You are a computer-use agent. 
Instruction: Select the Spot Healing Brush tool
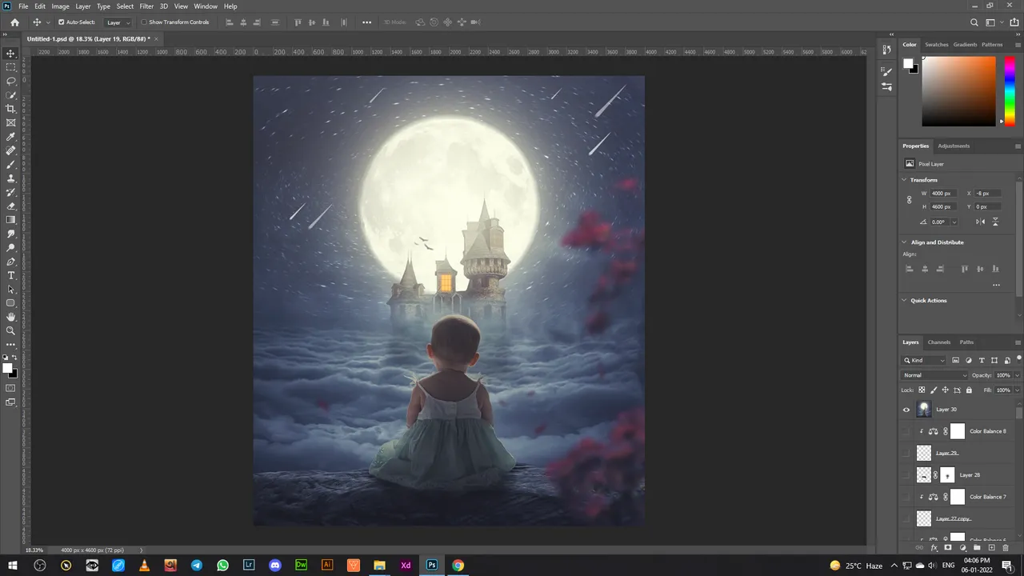coord(10,150)
